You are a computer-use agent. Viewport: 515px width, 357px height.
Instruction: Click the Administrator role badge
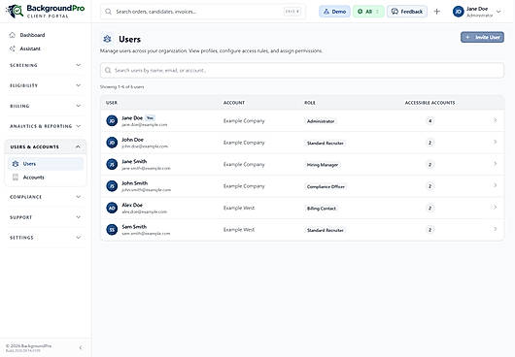tap(321, 121)
